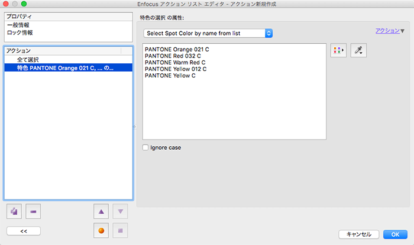Select ロック情報 in properties list
The width and height of the screenshot is (414, 245).
[20, 33]
